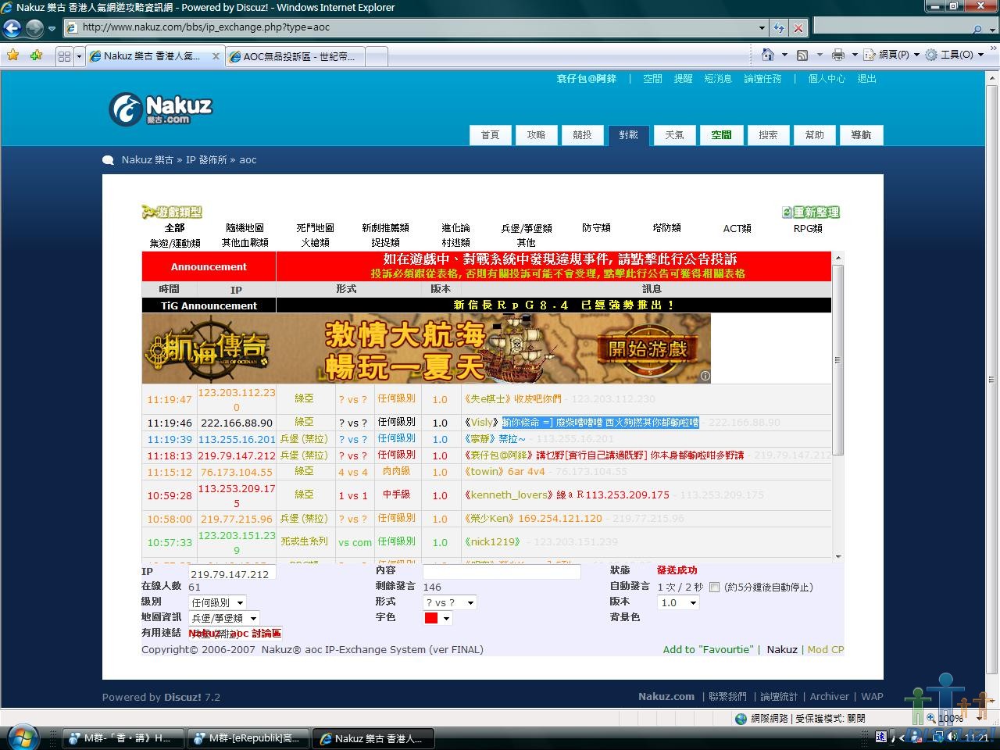1000x750 pixels.
Task: Select the red font color swatch
Action: 430,618
